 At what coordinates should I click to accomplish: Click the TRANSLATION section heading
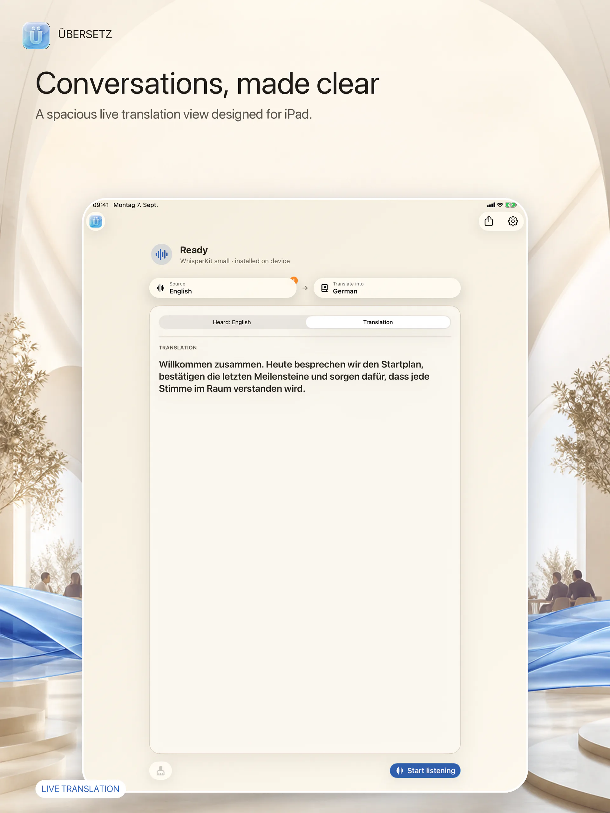point(178,347)
